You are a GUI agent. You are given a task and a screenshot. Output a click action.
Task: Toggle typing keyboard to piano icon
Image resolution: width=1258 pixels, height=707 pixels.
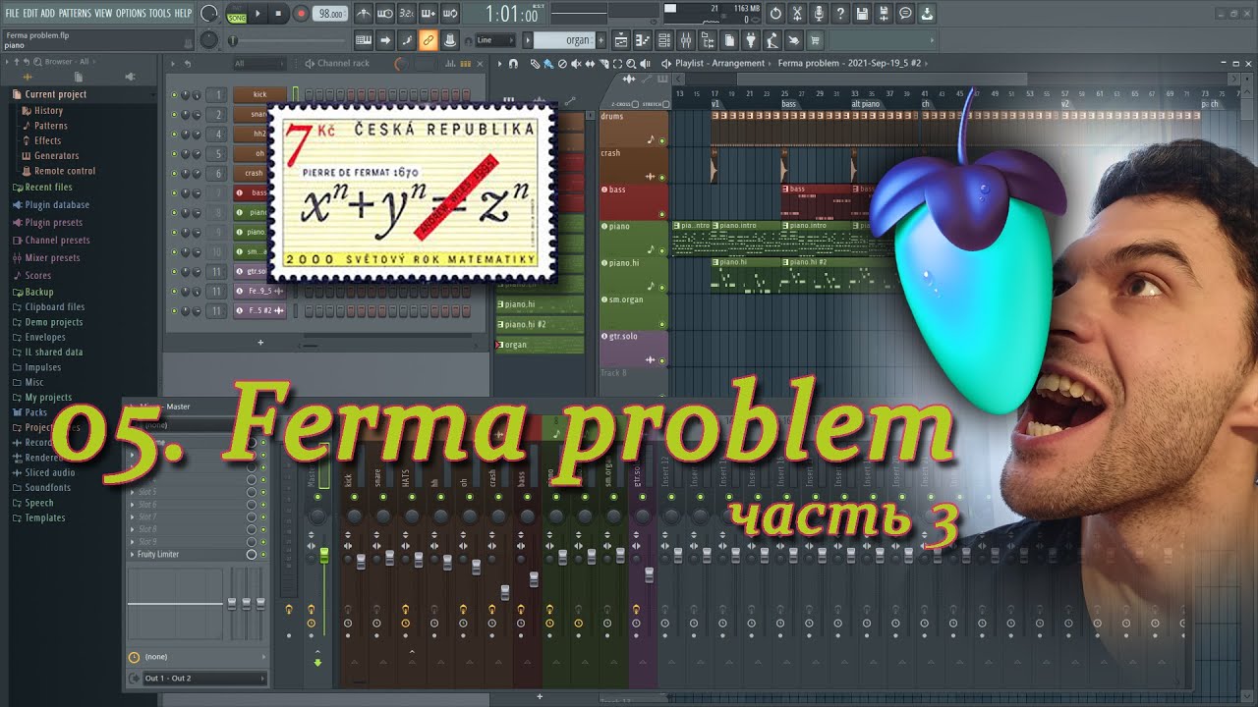[x=364, y=40]
